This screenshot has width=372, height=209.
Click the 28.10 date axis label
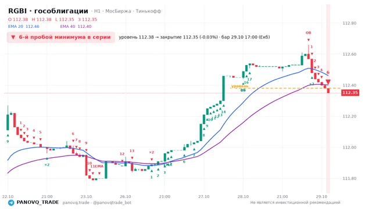(x=243, y=196)
